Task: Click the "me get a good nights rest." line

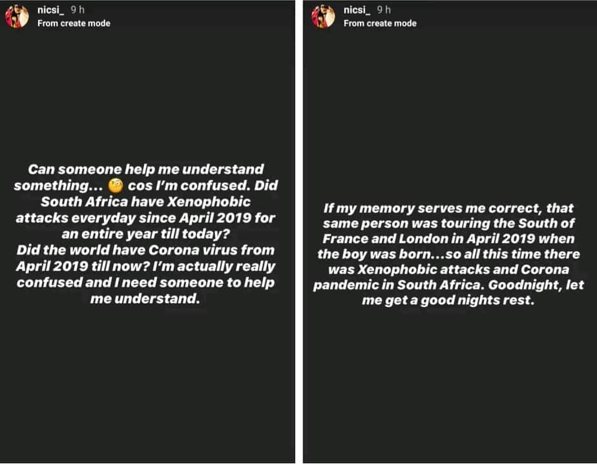Action: (449, 301)
